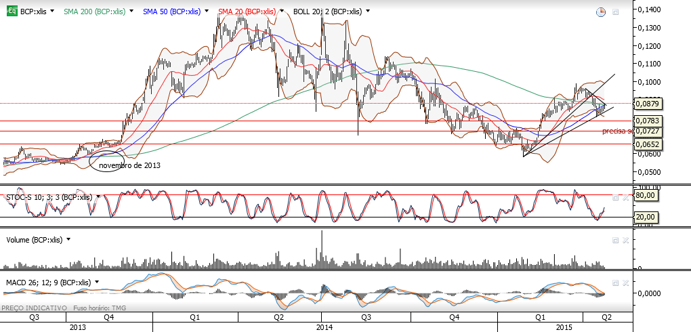Close the STOC-S stochastic panel
Viewport: 691px width, 332px height.
[625, 198]
